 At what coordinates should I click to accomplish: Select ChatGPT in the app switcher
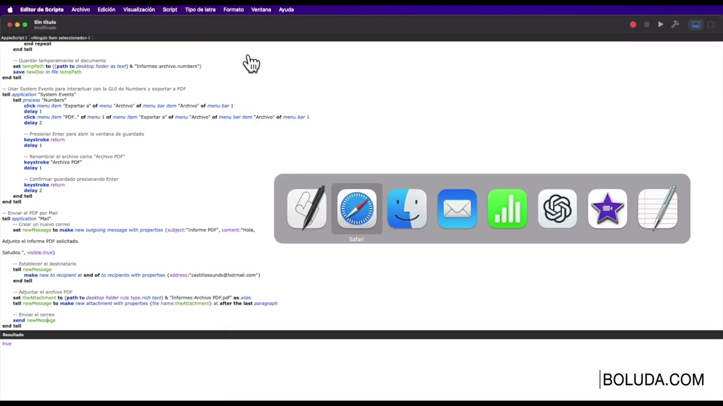point(558,209)
